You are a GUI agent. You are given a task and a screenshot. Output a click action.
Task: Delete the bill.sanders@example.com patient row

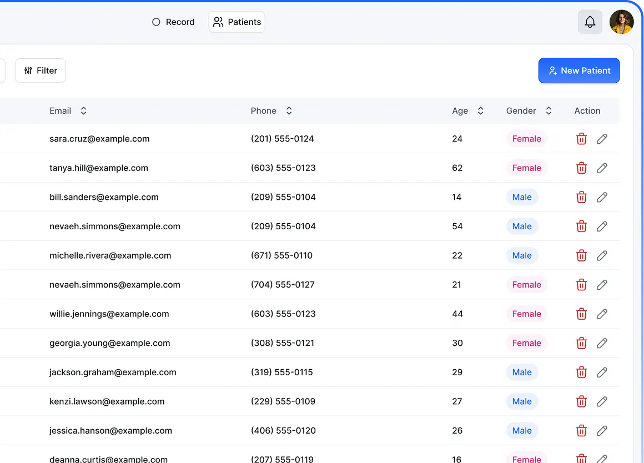[581, 197]
